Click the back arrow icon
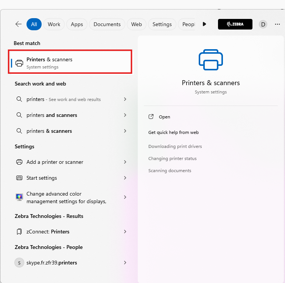Viewport: 285px width, 283px height. [18, 24]
